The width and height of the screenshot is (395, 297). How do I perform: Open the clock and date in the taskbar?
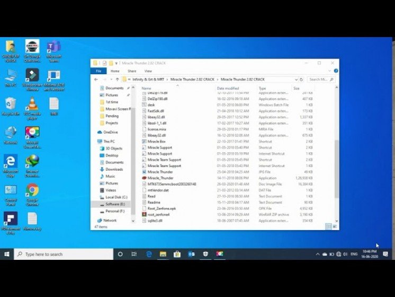coord(370,254)
